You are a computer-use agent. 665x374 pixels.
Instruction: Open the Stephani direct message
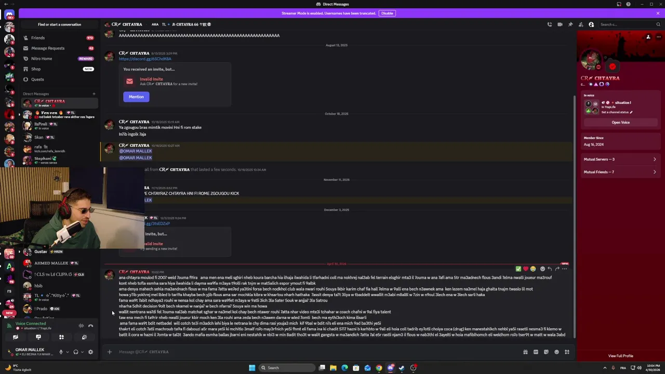click(x=58, y=160)
